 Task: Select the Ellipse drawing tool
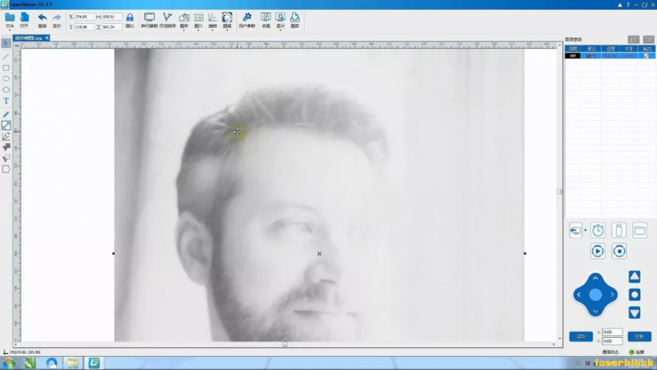6,90
